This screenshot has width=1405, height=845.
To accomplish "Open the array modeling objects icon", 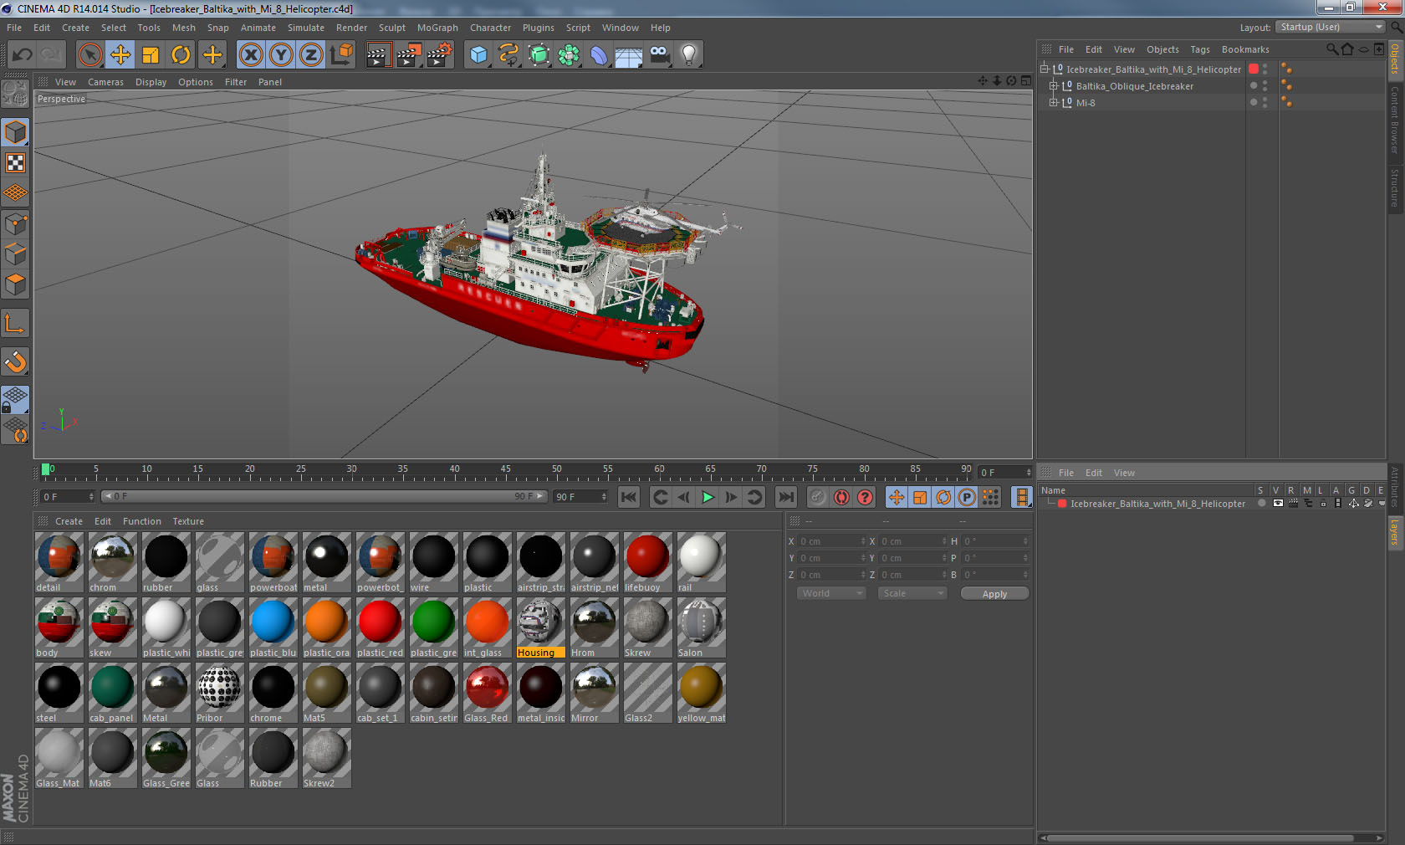I will 569,55.
